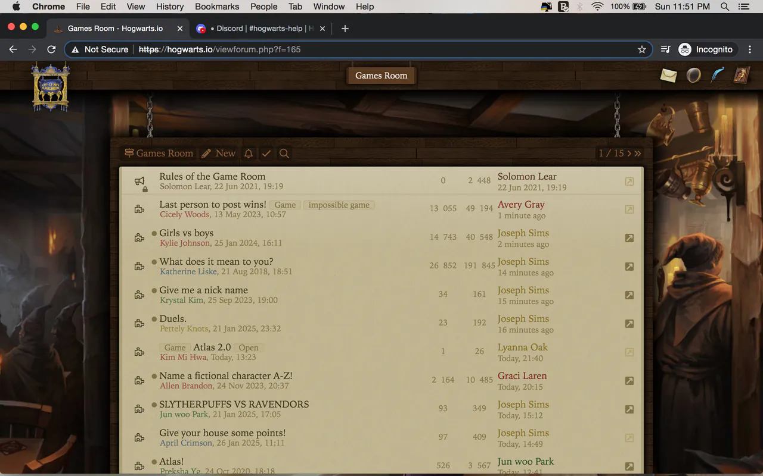Screen dimensions: 763x476
Task: Click the notification bell icon in forum toolbar
Action: click(249, 154)
